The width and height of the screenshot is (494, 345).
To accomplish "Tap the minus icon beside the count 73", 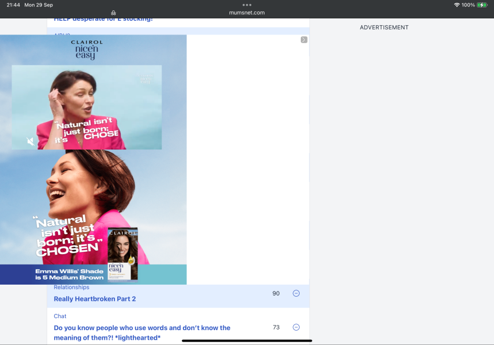I will 296,327.
